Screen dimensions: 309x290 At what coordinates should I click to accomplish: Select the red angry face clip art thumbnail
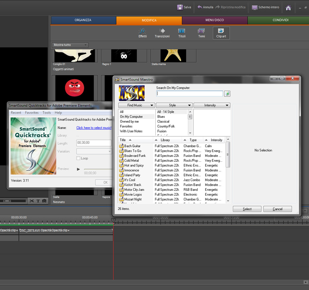[74, 88]
